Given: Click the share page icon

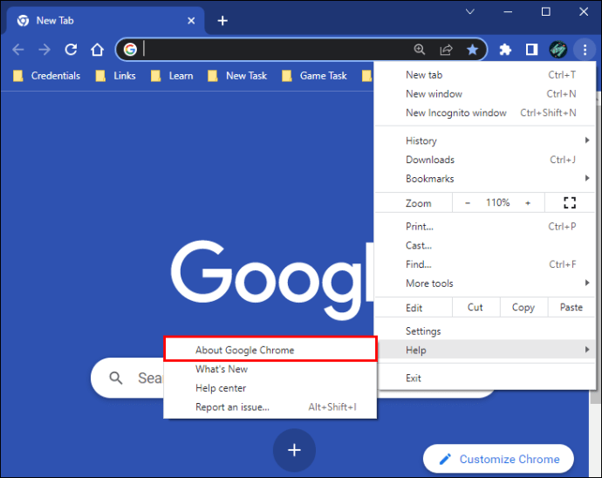Looking at the screenshot, I should [446, 50].
